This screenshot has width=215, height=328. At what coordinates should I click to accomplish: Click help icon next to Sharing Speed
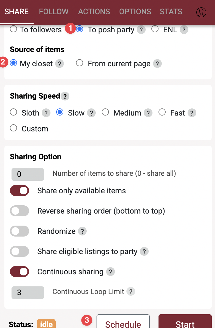tap(65, 96)
